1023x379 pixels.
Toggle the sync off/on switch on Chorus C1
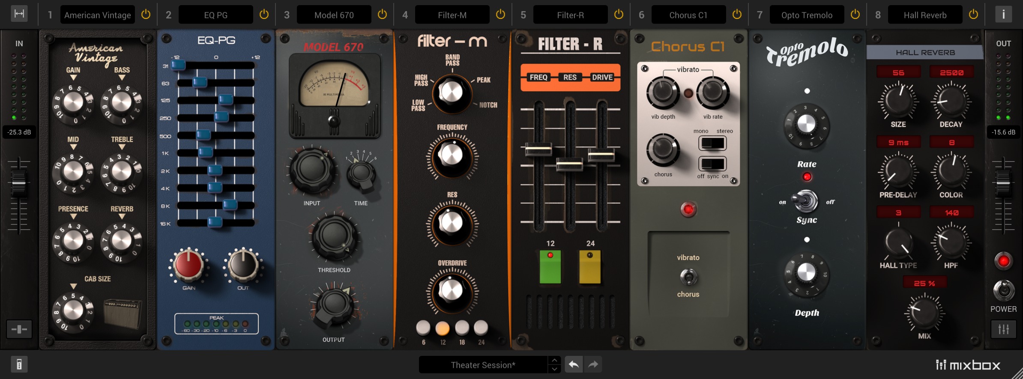click(713, 164)
